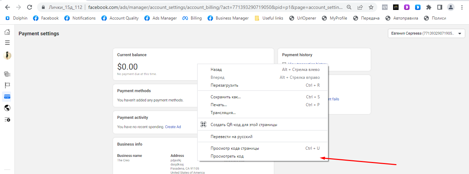Open the Chrome three-dot menu
469x174 pixels.
click(461, 7)
